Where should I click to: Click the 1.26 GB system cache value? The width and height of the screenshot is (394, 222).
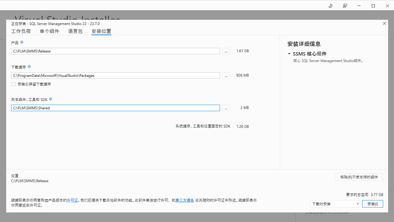click(x=243, y=127)
